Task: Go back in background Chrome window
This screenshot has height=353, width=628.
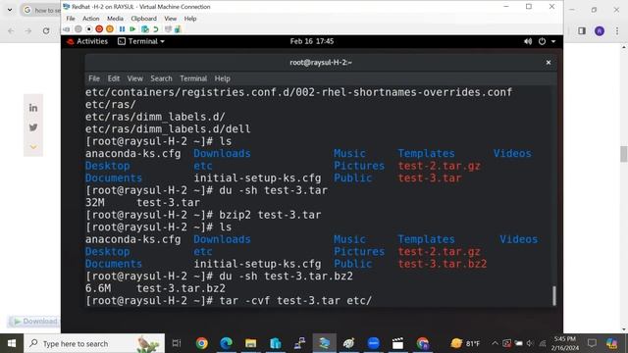Action: point(11,30)
